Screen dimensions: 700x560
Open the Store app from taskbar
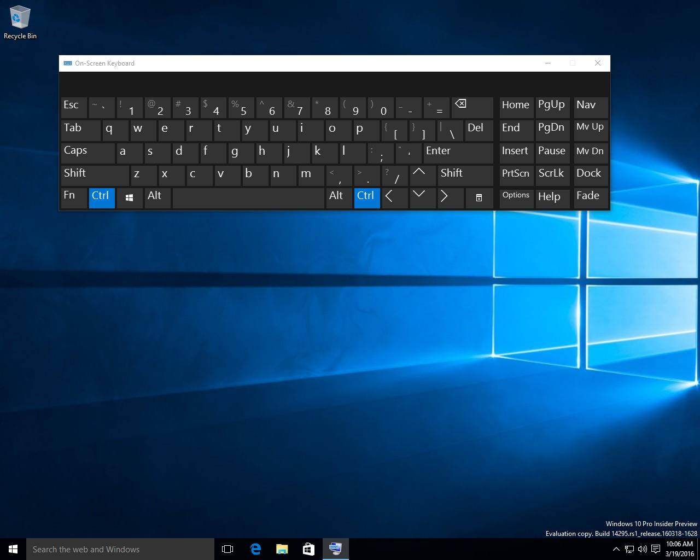308,549
